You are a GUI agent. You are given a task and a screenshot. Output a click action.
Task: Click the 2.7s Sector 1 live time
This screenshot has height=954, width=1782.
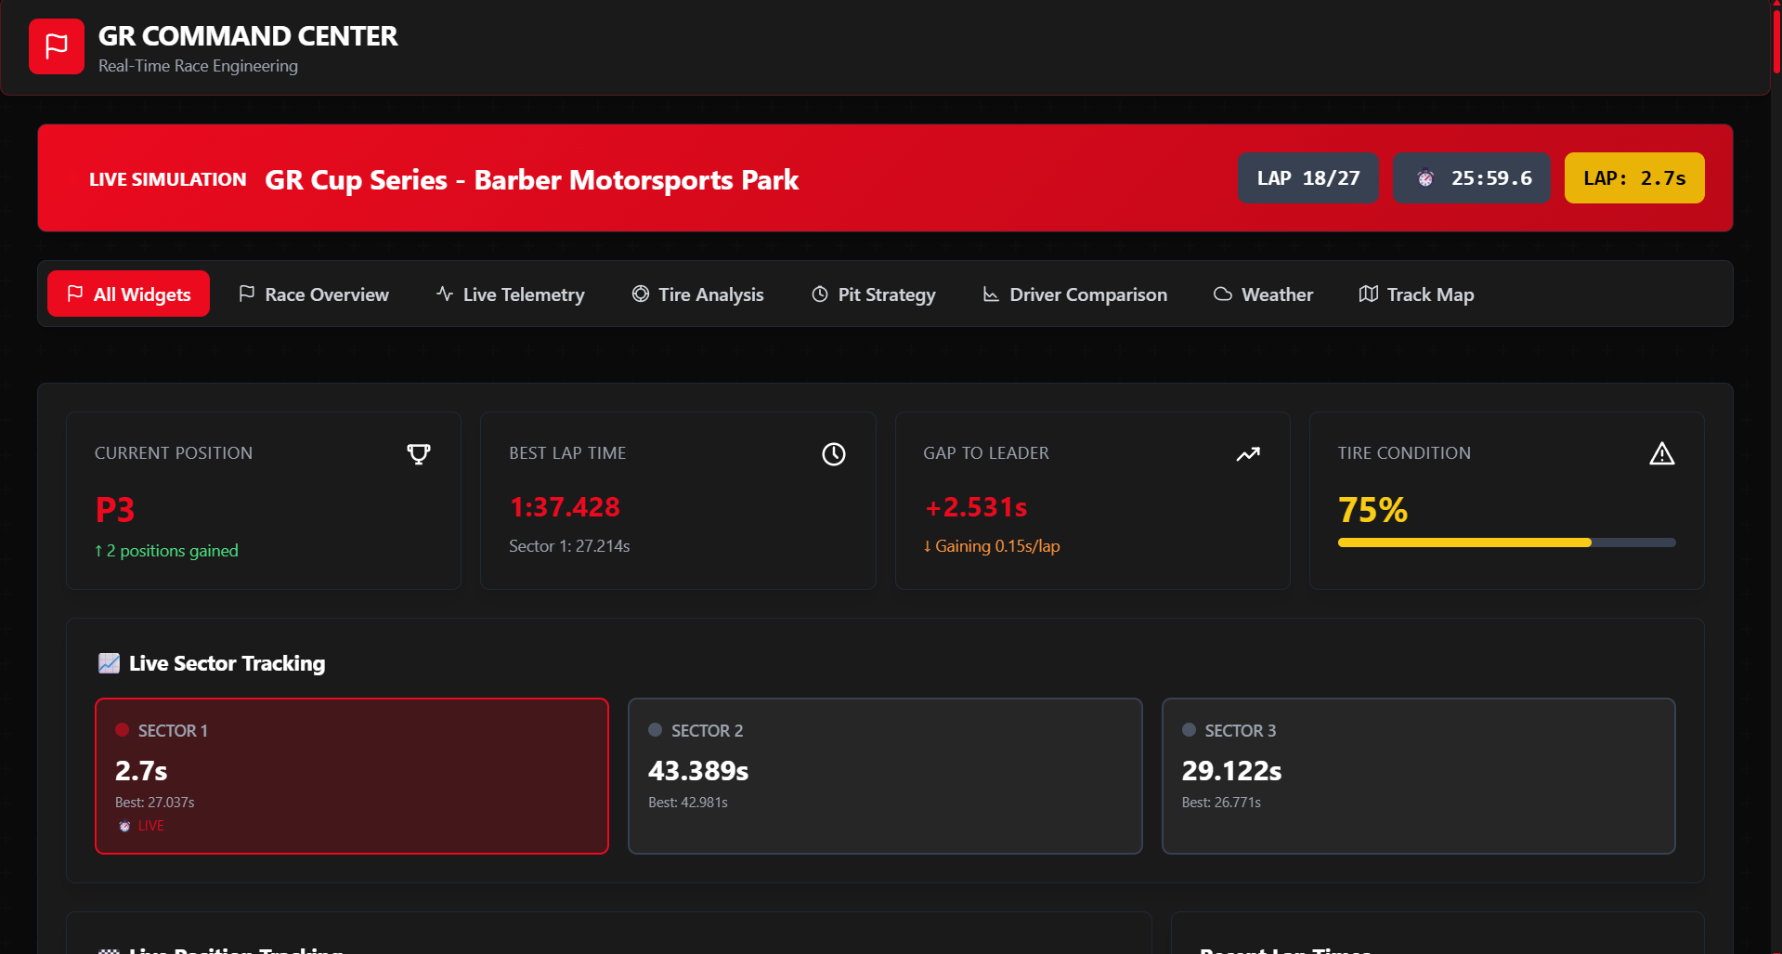[141, 771]
